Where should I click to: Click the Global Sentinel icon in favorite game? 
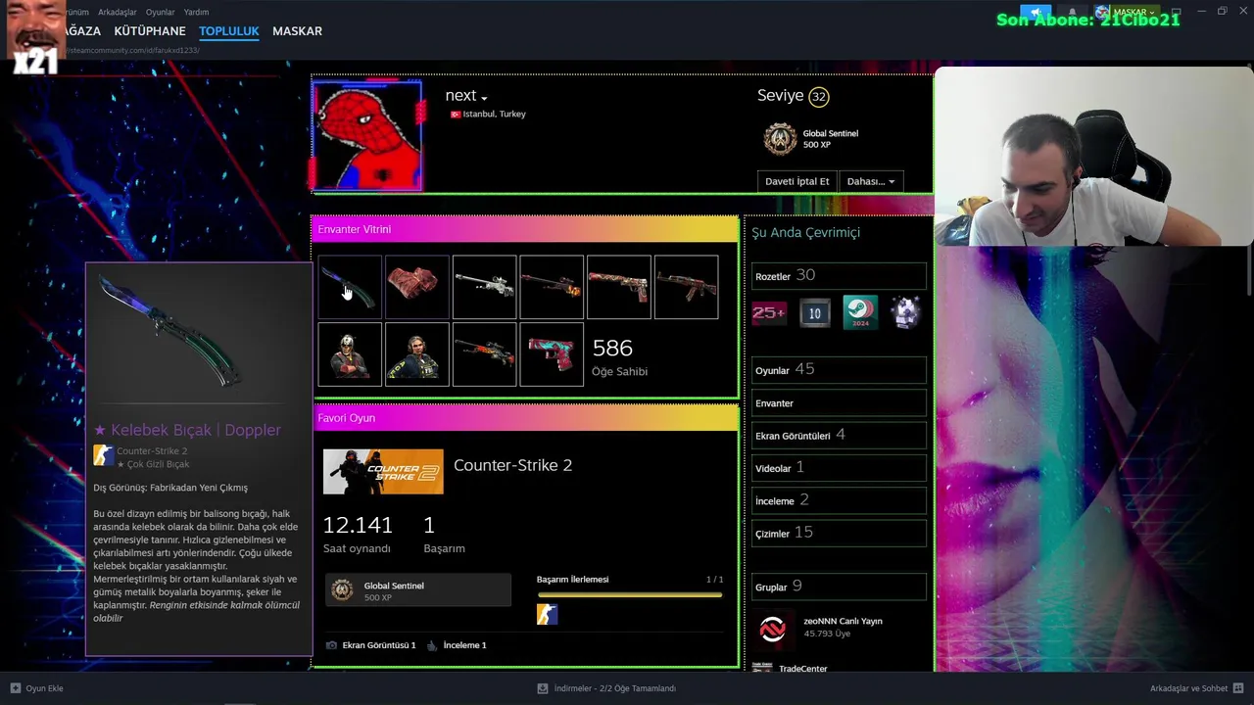pos(342,590)
